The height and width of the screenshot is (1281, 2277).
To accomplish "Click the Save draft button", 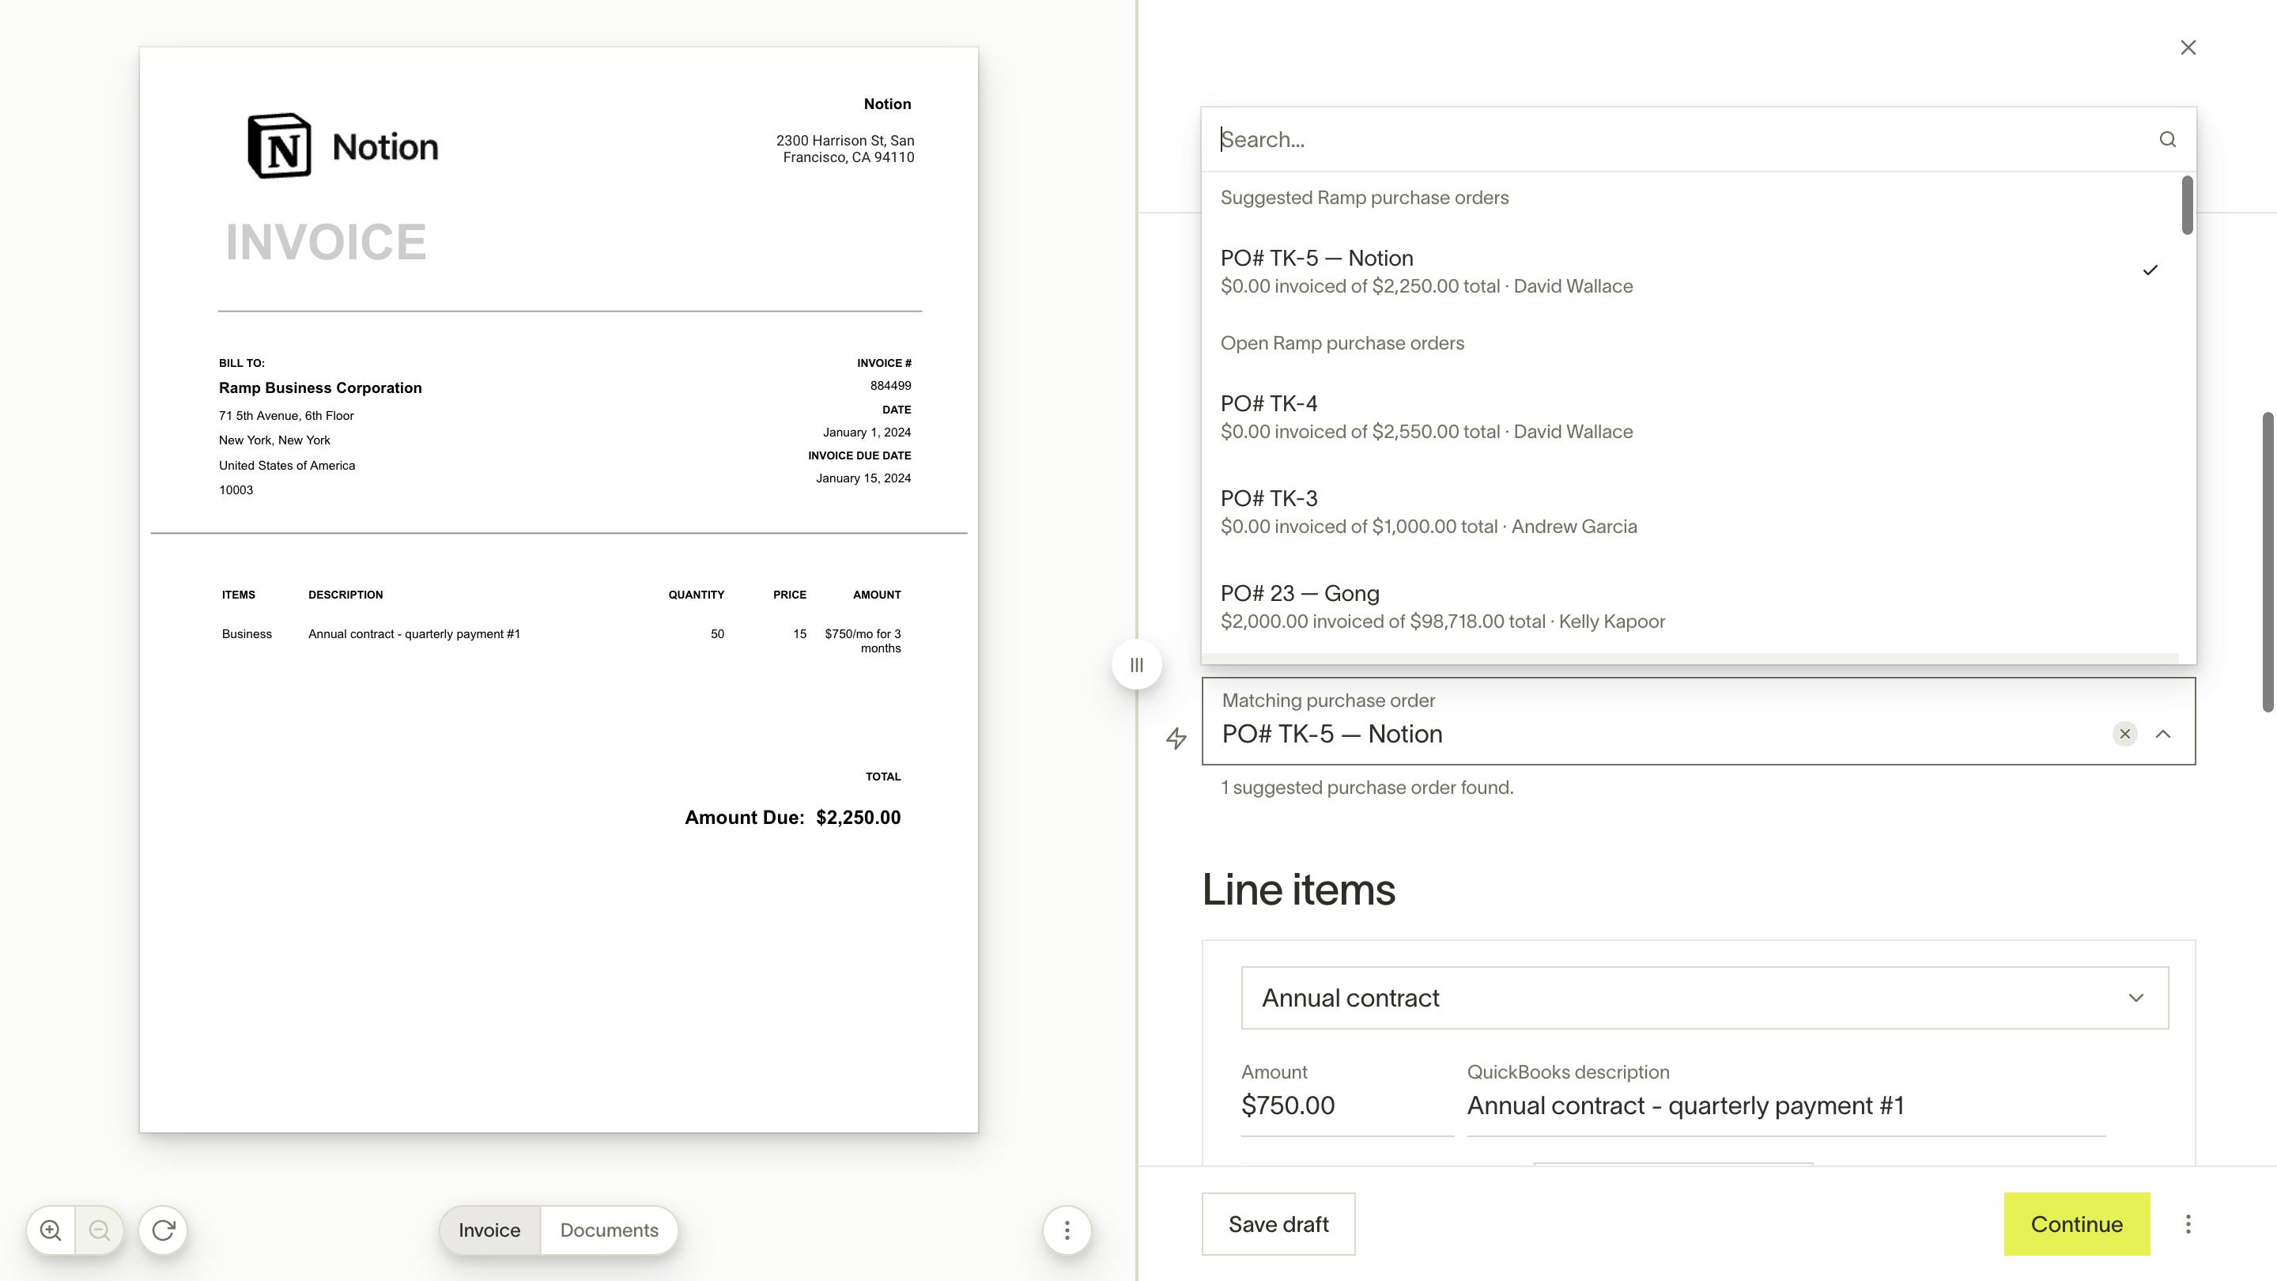I will pos(1278,1224).
